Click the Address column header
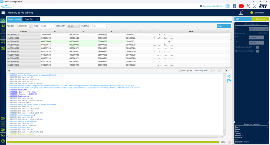This screenshot has height=145, width=270. click(24, 31)
